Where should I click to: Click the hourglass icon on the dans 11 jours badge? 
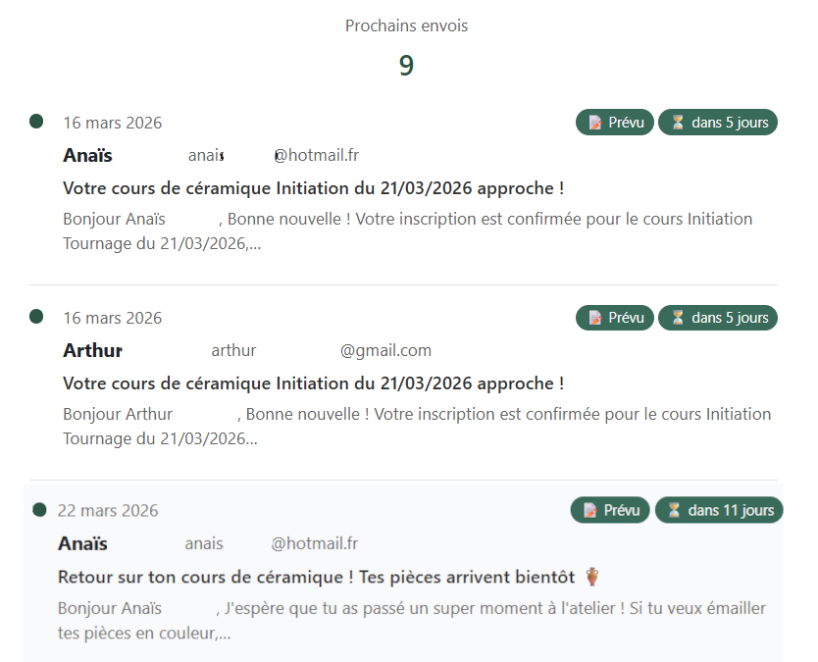[675, 509]
